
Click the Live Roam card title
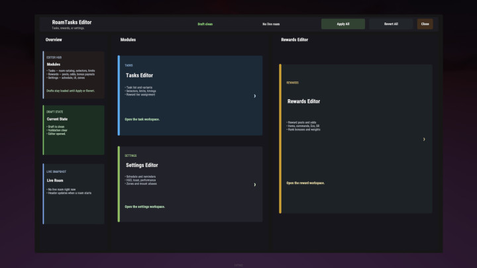(x=55, y=181)
